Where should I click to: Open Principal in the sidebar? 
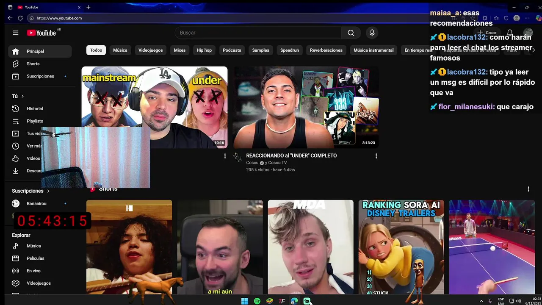tap(40, 51)
